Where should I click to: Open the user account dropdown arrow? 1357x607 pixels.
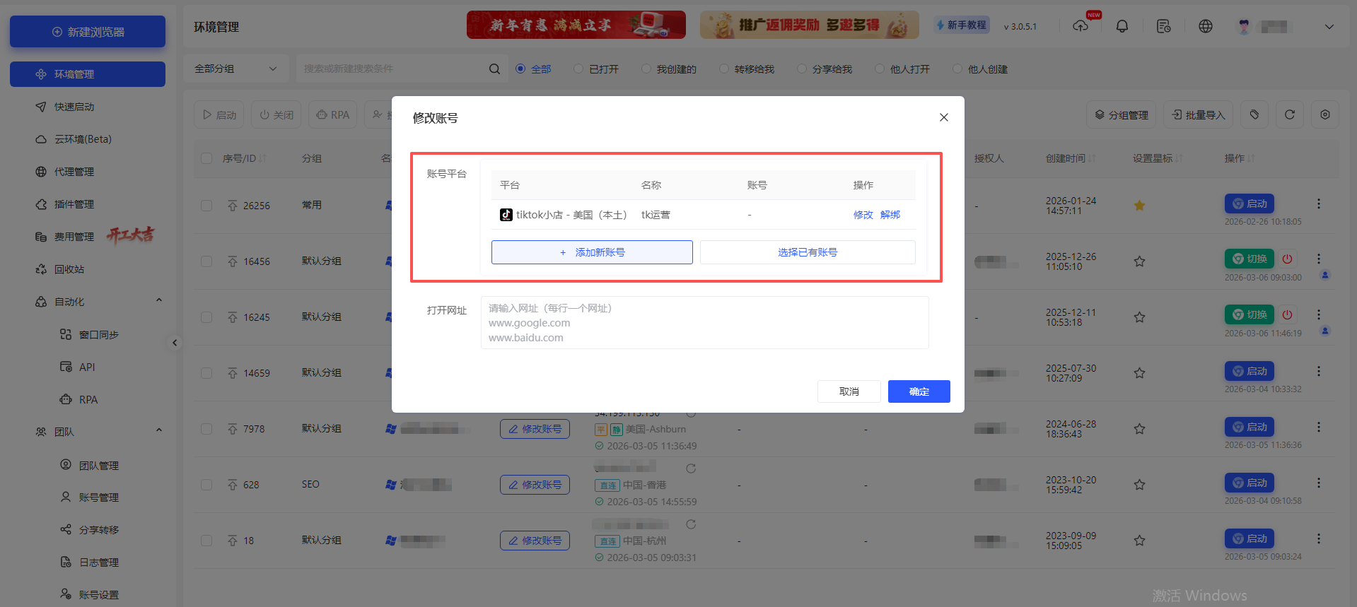1329,26
